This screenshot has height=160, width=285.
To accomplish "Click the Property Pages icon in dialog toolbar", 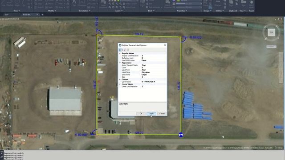I will point(128,50).
